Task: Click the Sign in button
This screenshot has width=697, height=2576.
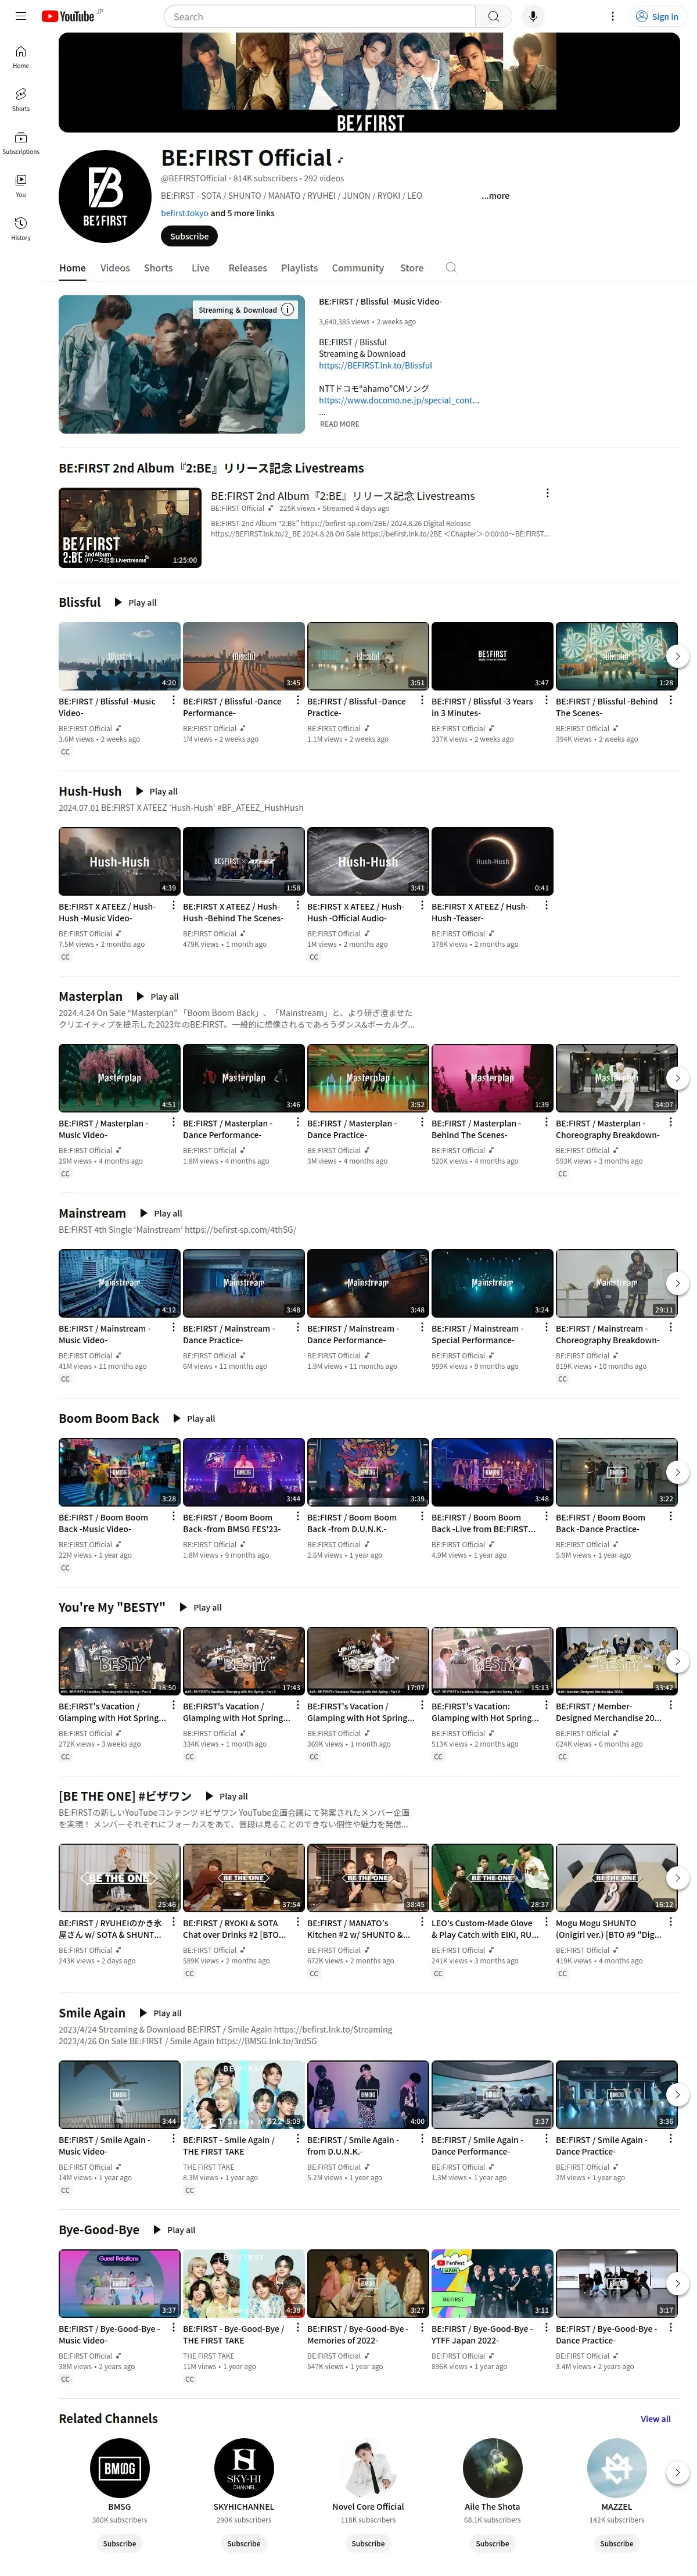Action: tap(657, 16)
